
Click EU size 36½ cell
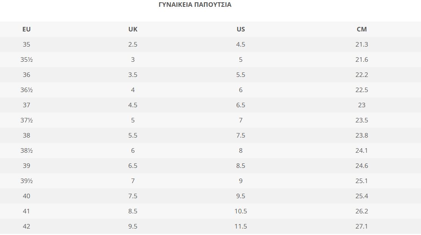point(27,90)
